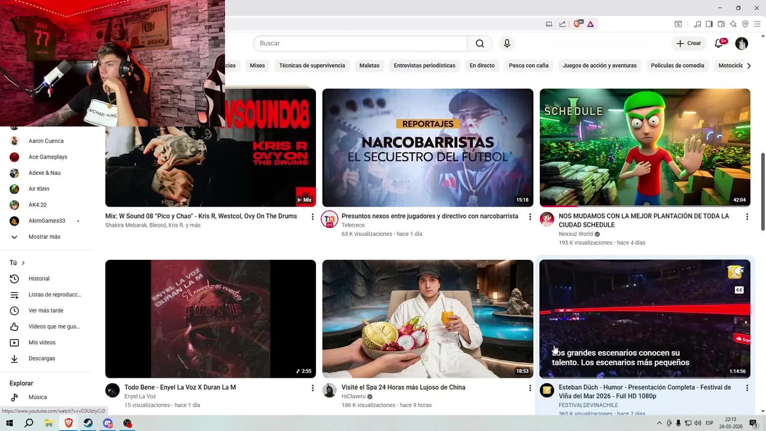
Task: Open options menu for Schedule plantation video
Action: pyautogui.click(x=747, y=217)
